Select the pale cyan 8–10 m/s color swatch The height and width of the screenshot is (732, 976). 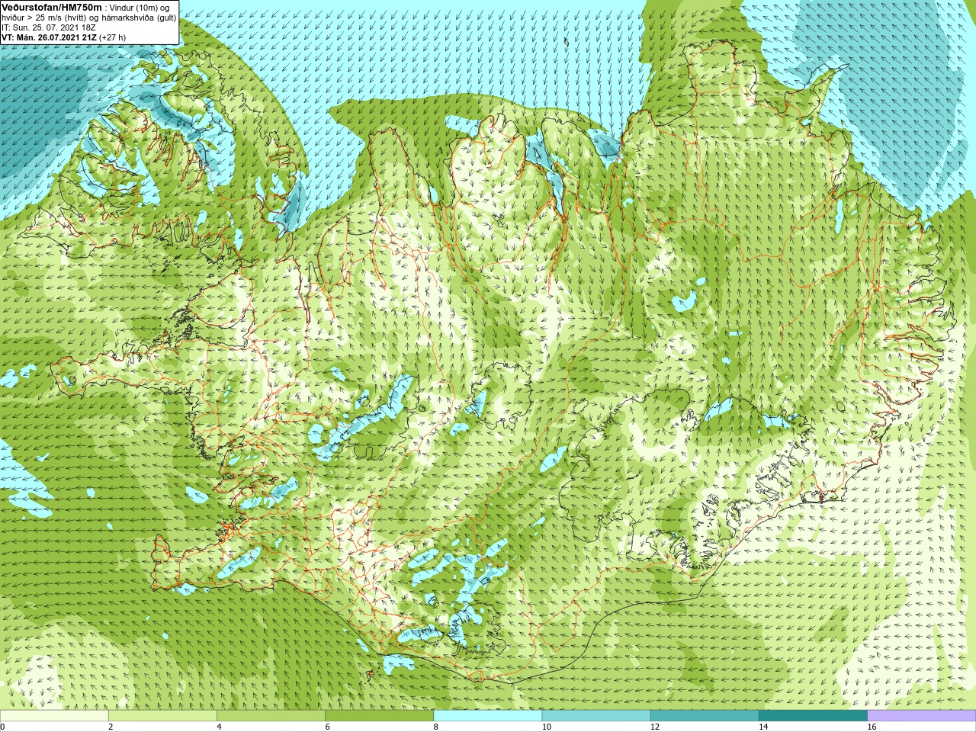(488, 716)
